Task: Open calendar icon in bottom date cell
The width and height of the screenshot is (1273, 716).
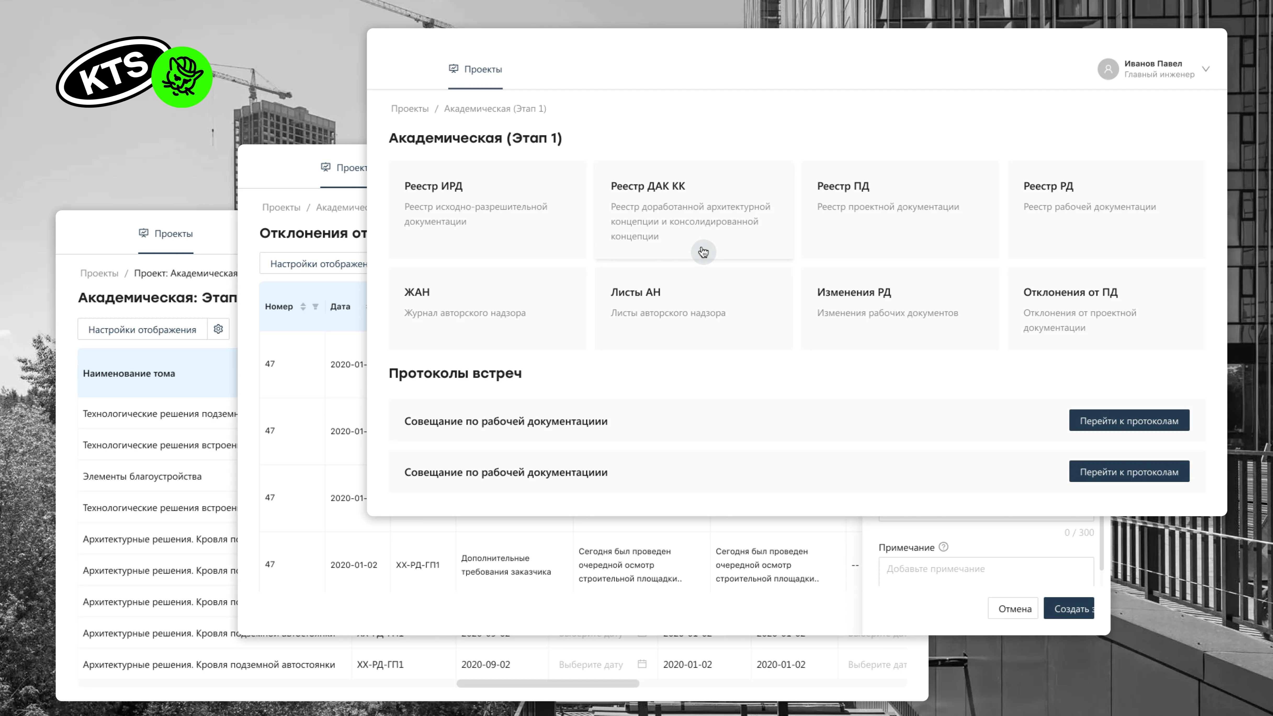Action: point(642,664)
